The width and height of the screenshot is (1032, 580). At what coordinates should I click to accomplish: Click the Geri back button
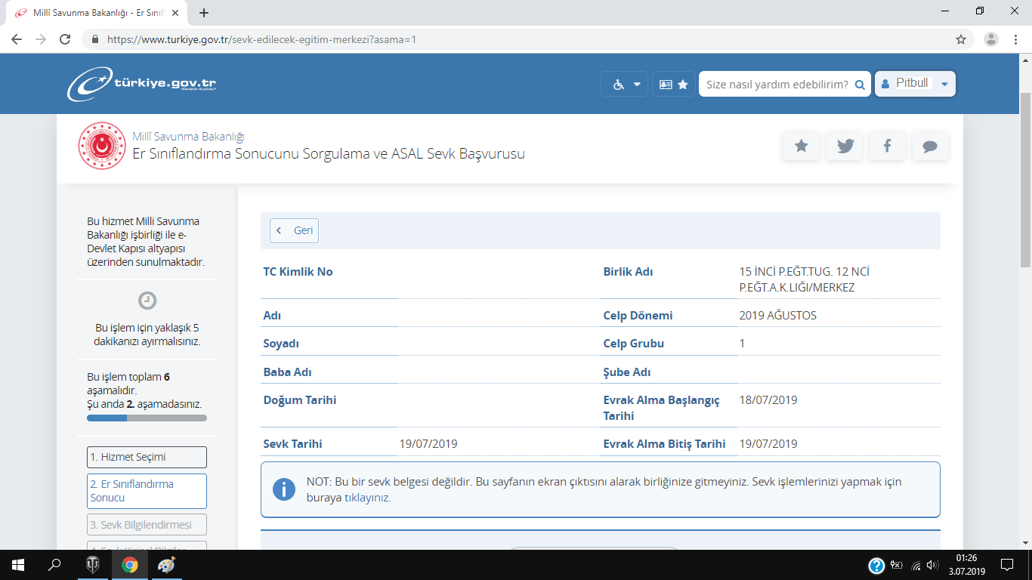click(295, 230)
